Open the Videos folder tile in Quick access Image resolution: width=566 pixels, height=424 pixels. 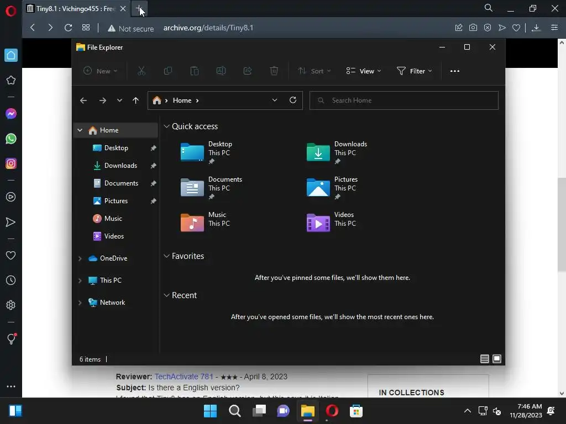[x=331, y=222]
